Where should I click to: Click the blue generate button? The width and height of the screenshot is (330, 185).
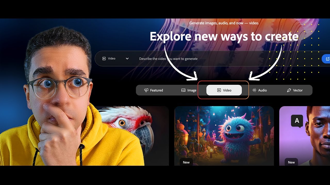pos(326,59)
